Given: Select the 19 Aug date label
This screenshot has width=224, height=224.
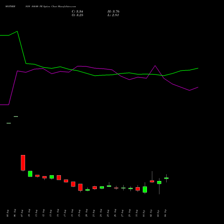Looking at the screenshot, I should click(x=79, y=213).
